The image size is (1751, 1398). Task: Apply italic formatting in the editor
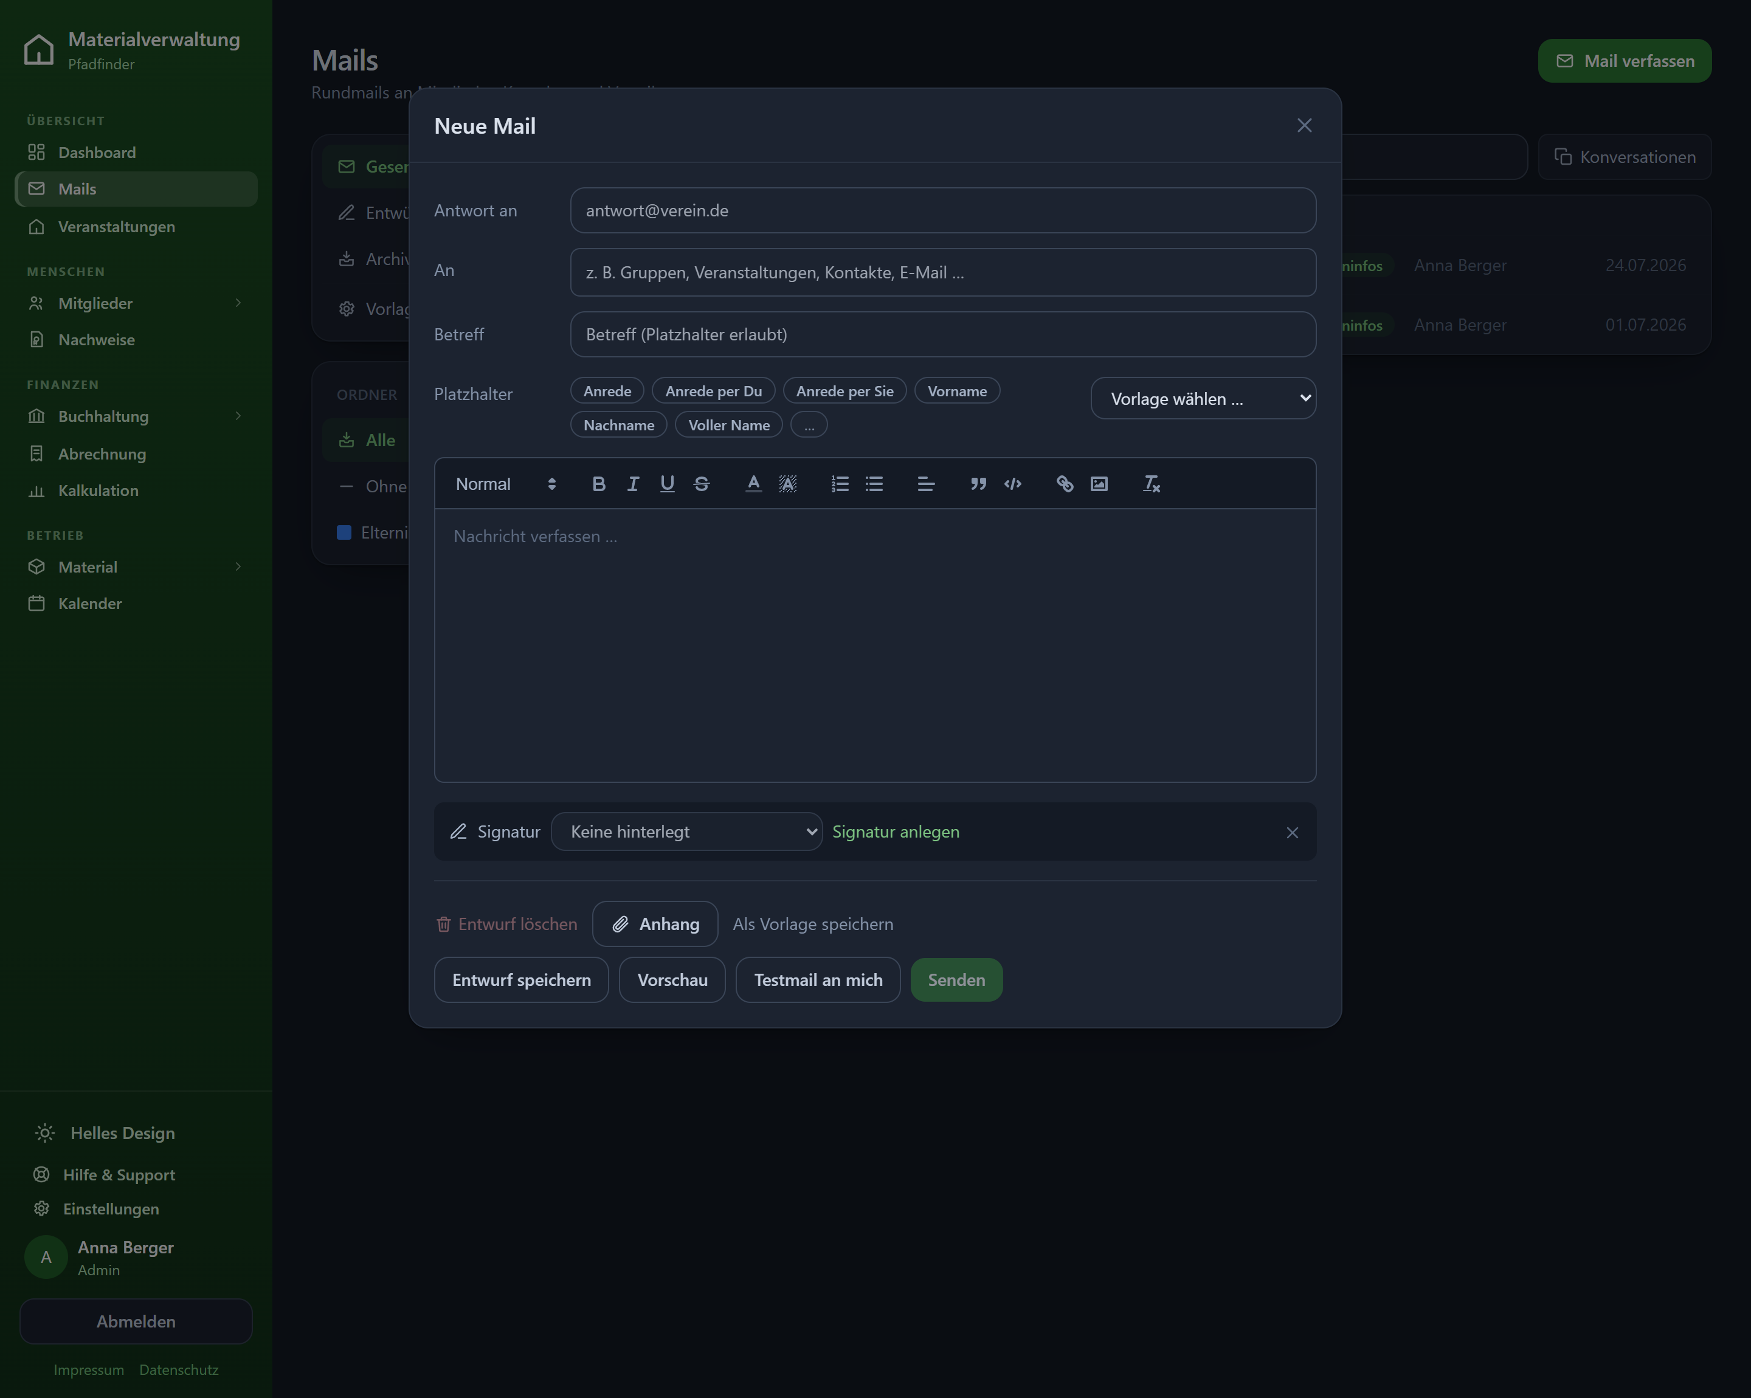click(x=633, y=484)
